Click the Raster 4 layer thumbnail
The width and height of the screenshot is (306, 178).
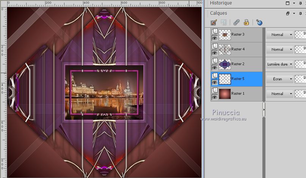(225, 50)
